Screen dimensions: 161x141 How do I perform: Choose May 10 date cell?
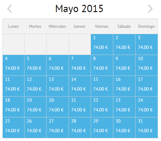pyautogui.click(x=147, y=65)
